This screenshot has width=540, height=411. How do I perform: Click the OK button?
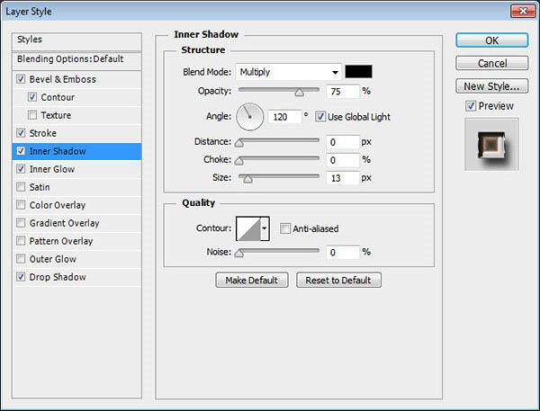point(491,40)
